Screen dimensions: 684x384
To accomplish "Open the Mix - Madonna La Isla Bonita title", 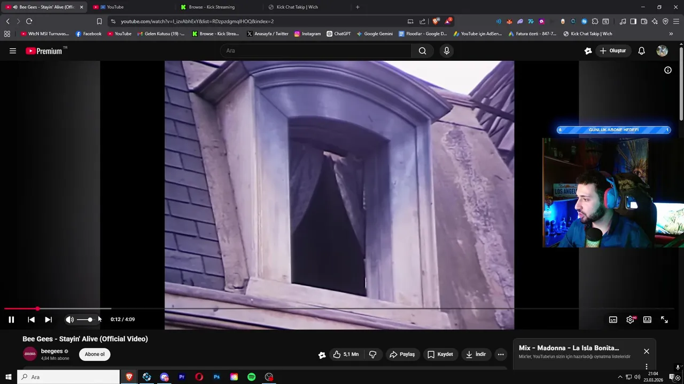I will click(569, 348).
